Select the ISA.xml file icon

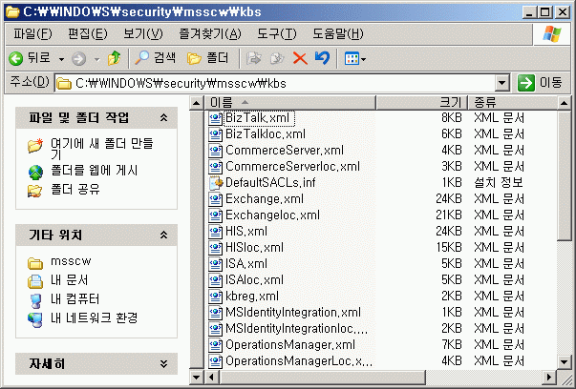coord(215,263)
